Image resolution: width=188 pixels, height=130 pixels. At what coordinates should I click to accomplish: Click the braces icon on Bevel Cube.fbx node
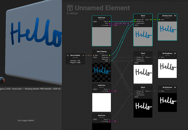click(x=68, y=55)
